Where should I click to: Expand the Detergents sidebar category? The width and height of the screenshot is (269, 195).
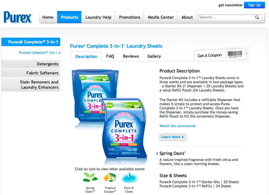[31, 64]
